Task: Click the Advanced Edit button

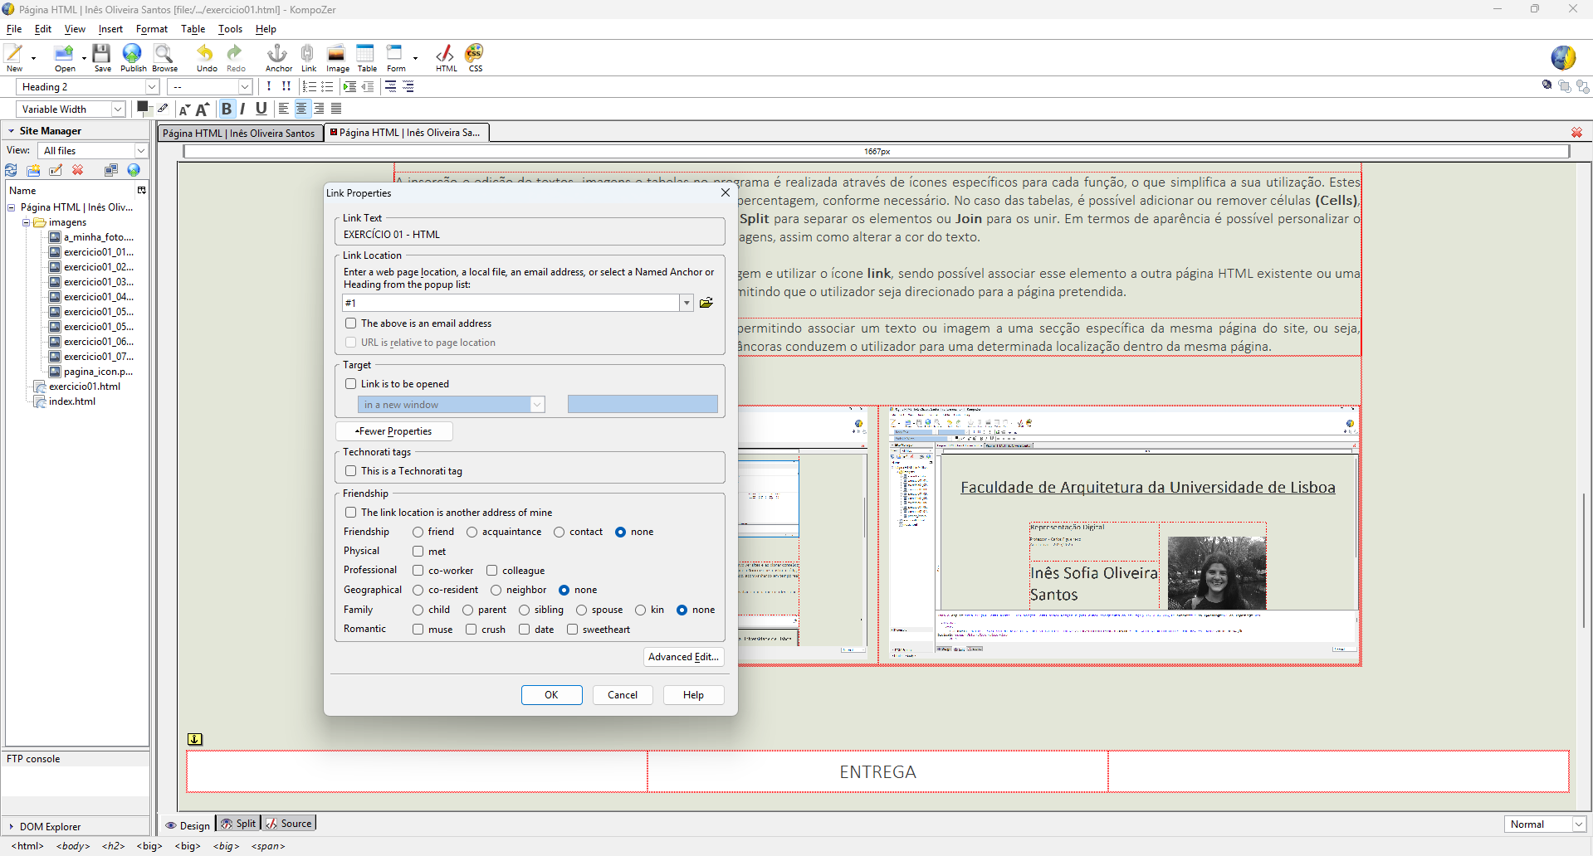Action: point(683,657)
